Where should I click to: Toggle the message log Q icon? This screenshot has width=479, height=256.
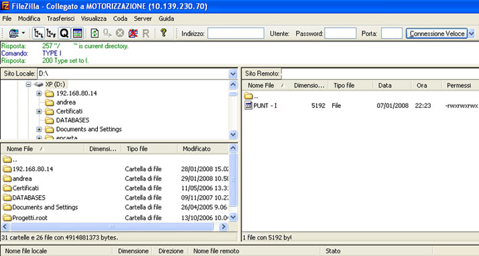(x=64, y=33)
